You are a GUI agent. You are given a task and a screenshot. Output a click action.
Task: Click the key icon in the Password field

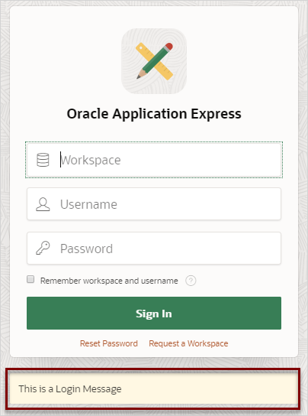coord(43,248)
